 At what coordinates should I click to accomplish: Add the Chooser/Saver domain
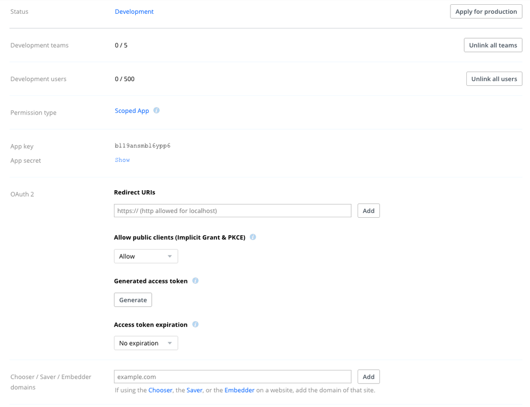coord(368,377)
